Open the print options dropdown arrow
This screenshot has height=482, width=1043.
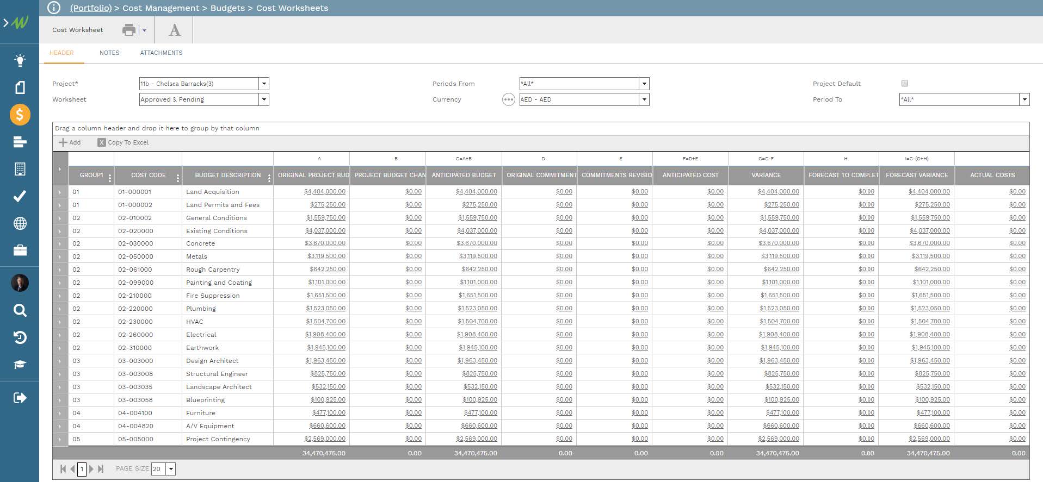(144, 30)
